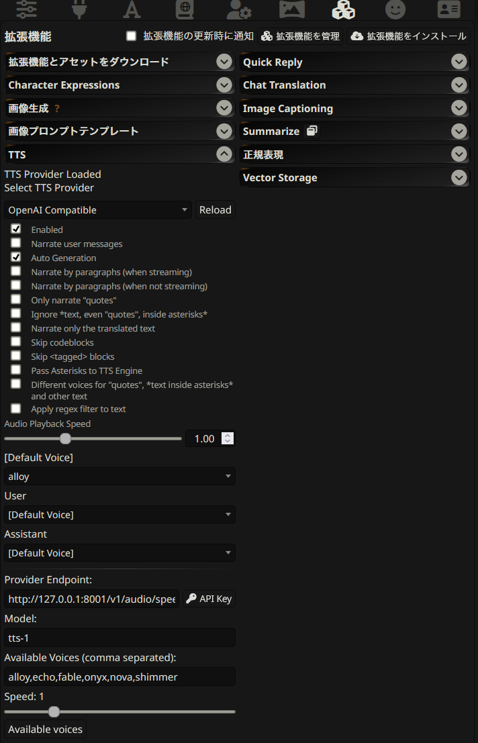Open the user settings person-gear icon
This screenshot has height=743, width=478.
pos(238,9)
